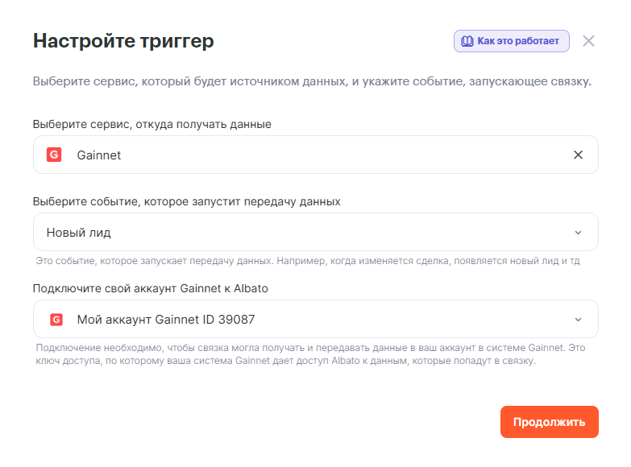The width and height of the screenshot is (631, 467).
Task: Click the red Gainnet logo in service field
Action: click(x=54, y=155)
